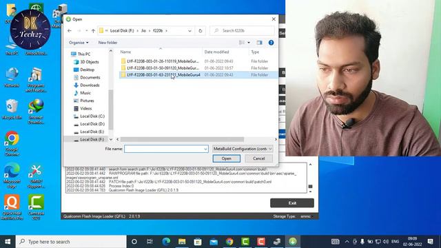Click Local Disk (F:) in address path
The width and height of the screenshot is (441, 248).
(x=122, y=30)
